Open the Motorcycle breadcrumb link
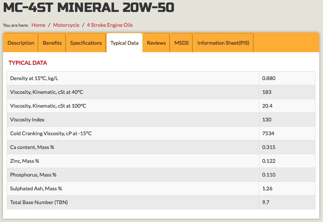 [66, 25]
